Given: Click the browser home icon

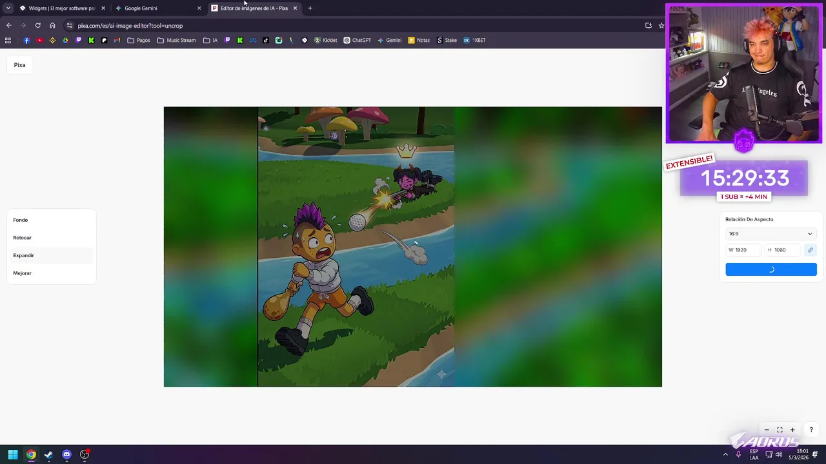Looking at the screenshot, I should pos(52,26).
